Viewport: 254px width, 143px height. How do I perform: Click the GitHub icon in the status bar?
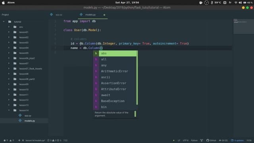208,140
